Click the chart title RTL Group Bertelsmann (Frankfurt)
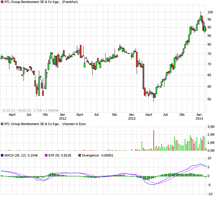This screenshot has width=219, height=197. pos(41,2)
